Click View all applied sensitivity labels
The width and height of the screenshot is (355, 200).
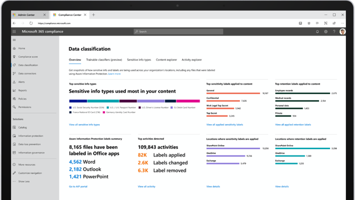(224, 125)
